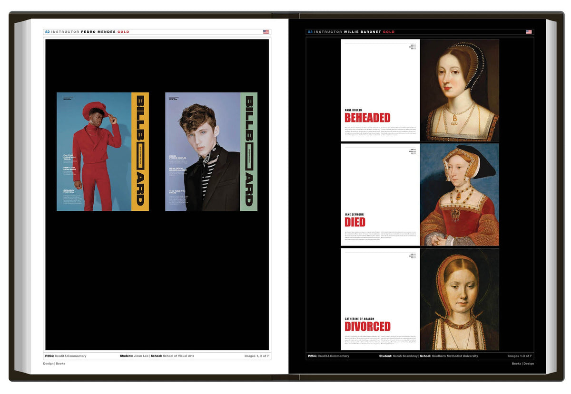Image resolution: width=571 pixels, height=394 pixels.
Task: Click green BILLBOARD logo strip on Pride cover
Action: (249, 151)
